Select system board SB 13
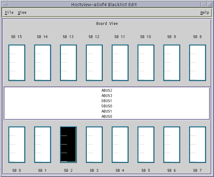 [x=68, y=63]
